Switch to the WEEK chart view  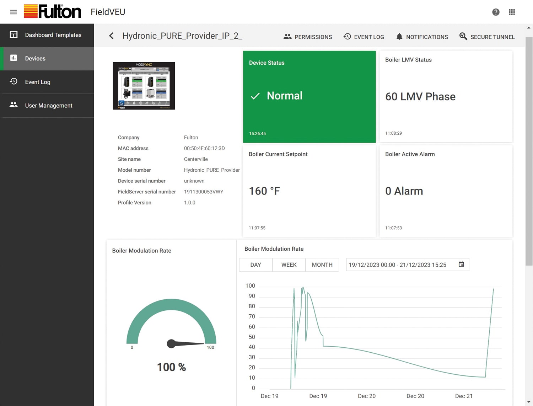[x=289, y=265]
